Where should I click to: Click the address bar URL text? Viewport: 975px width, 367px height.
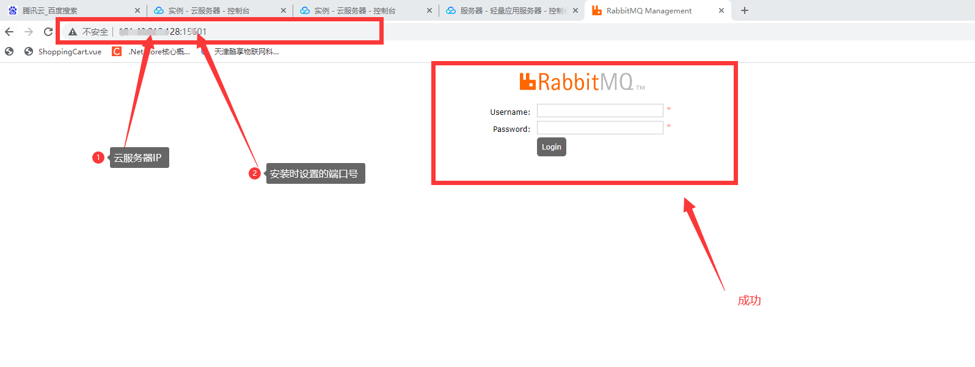click(162, 32)
